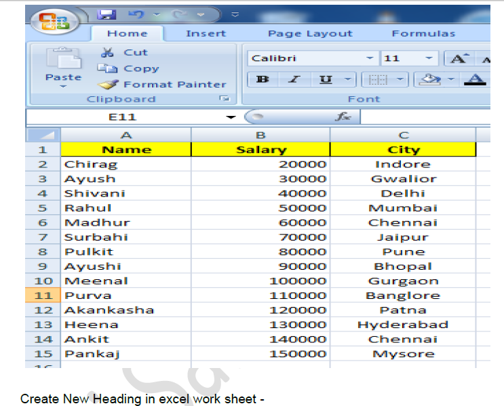504x406 pixels.
Task: Switch to the Insert tab
Action: (206, 33)
